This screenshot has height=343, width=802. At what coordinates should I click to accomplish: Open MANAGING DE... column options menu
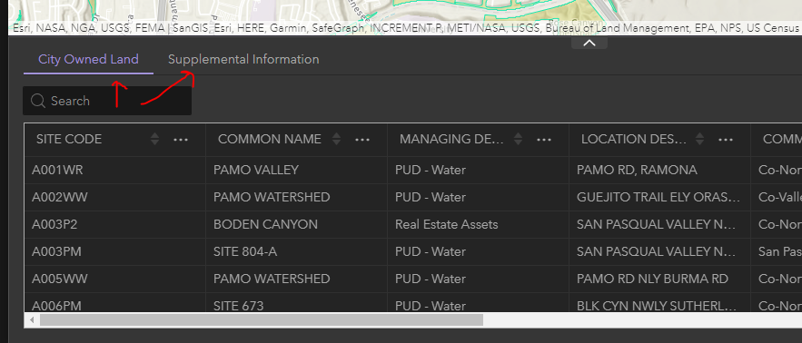click(x=544, y=139)
